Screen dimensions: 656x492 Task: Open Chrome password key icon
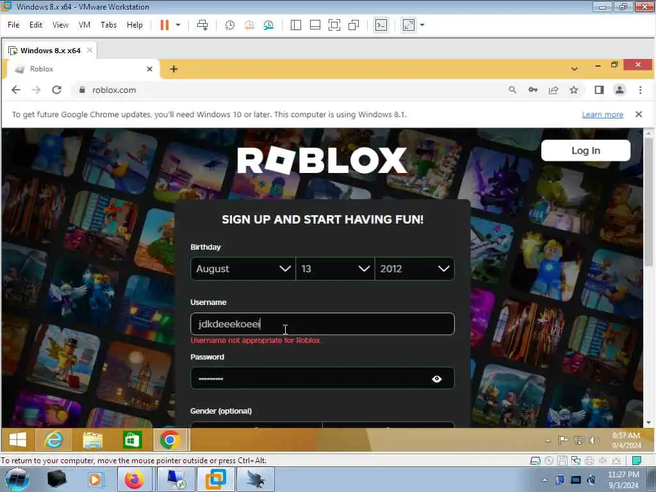coord(532,90)
